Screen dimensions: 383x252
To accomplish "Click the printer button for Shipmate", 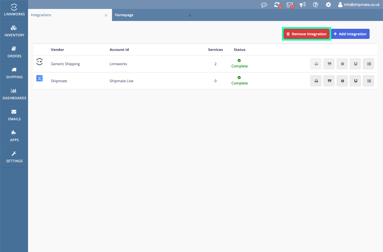I will pos(316,81).
